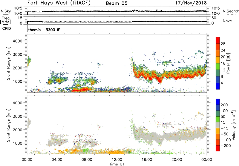Click the '16:00' time tick label
Image resolution: width=239 pixels, height=166 pixels.
pos(147,160)
